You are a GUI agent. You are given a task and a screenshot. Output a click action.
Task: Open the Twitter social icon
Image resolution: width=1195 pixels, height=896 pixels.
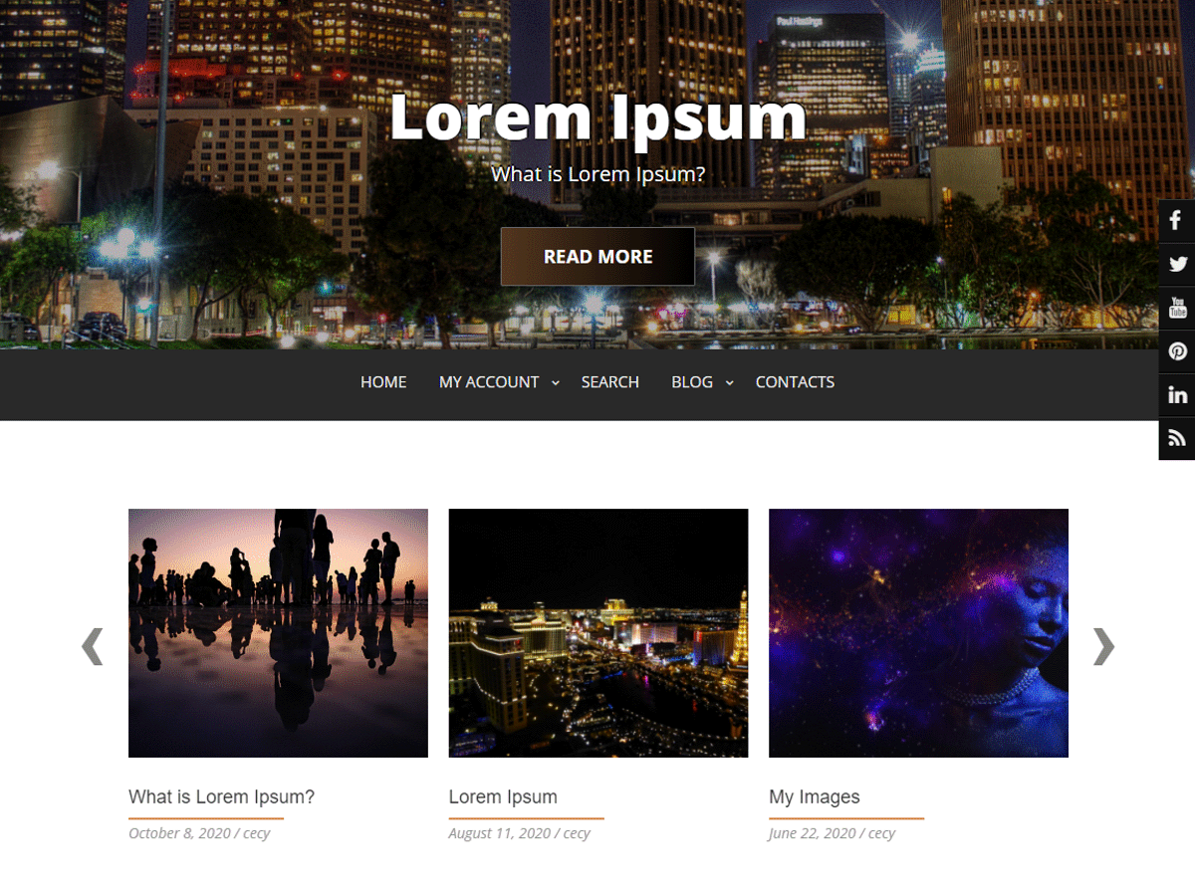tap(1177, 264)
